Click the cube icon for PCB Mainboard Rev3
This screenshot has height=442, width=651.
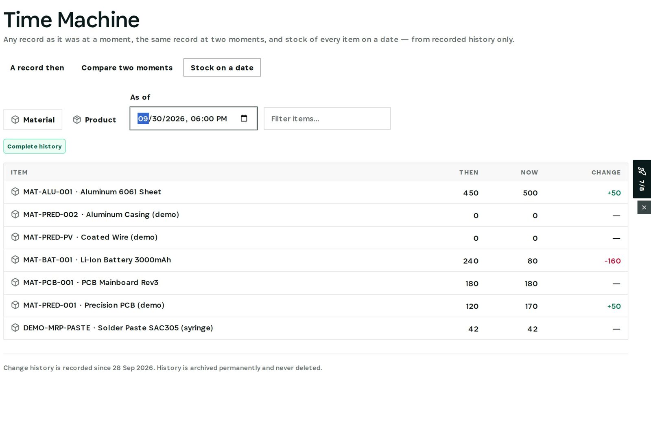click(x=15, y=282)
